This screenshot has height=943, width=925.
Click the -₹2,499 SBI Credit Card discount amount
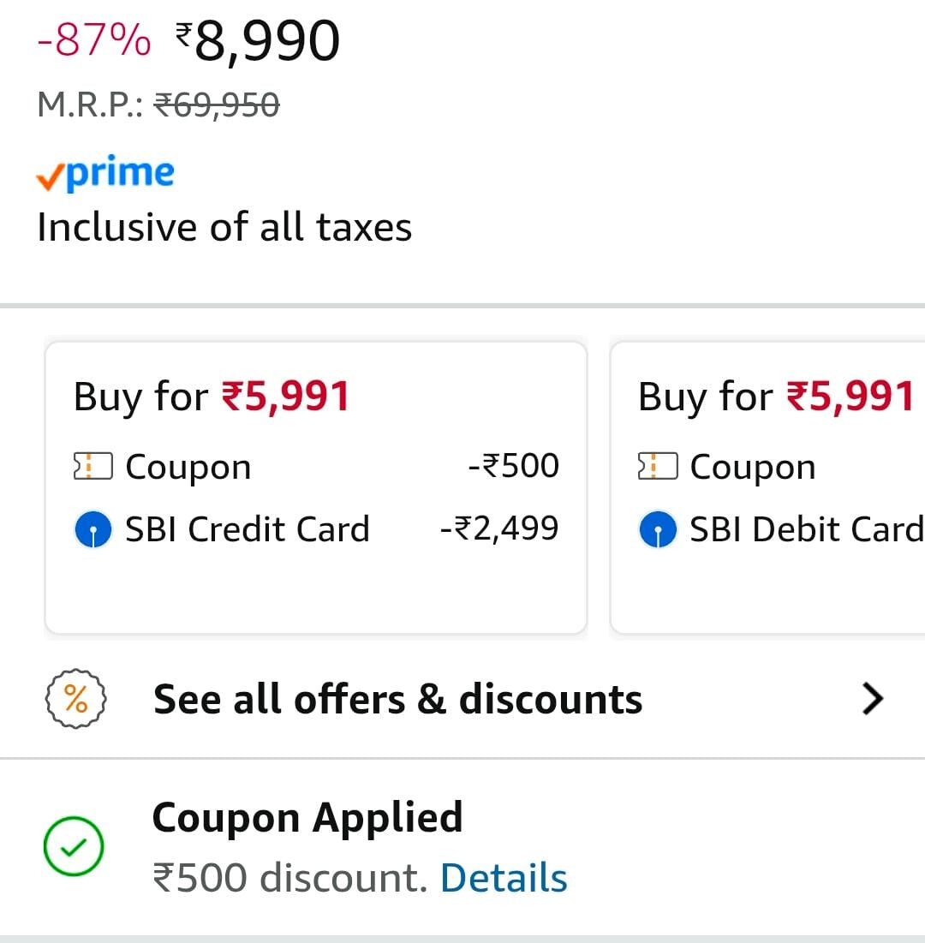499,528
